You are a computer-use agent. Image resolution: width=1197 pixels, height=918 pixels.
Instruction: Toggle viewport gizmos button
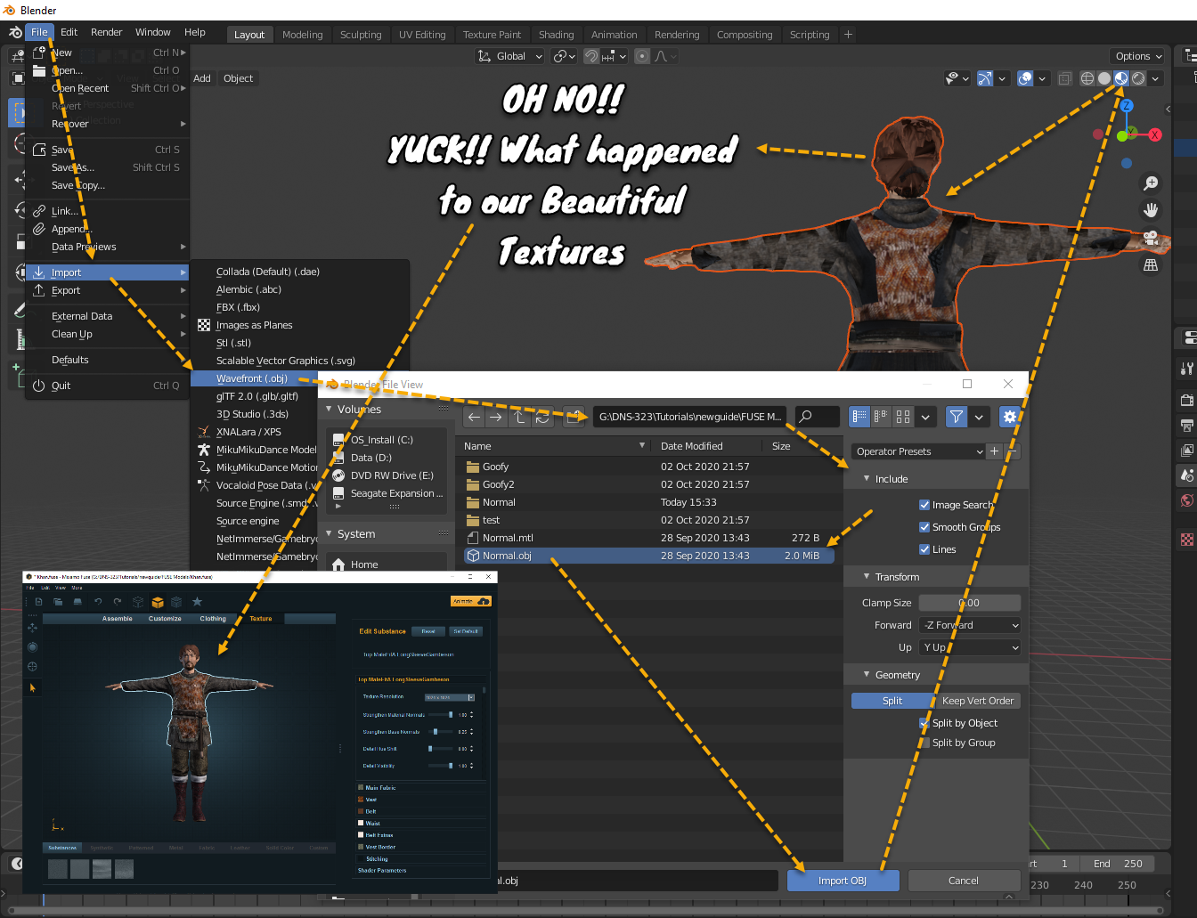coord(985,78)
